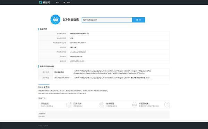Select the lanrenzhijia.com domain value in the table
The height and width of the screenshot is (129, 208).
(x=76, y=57)
